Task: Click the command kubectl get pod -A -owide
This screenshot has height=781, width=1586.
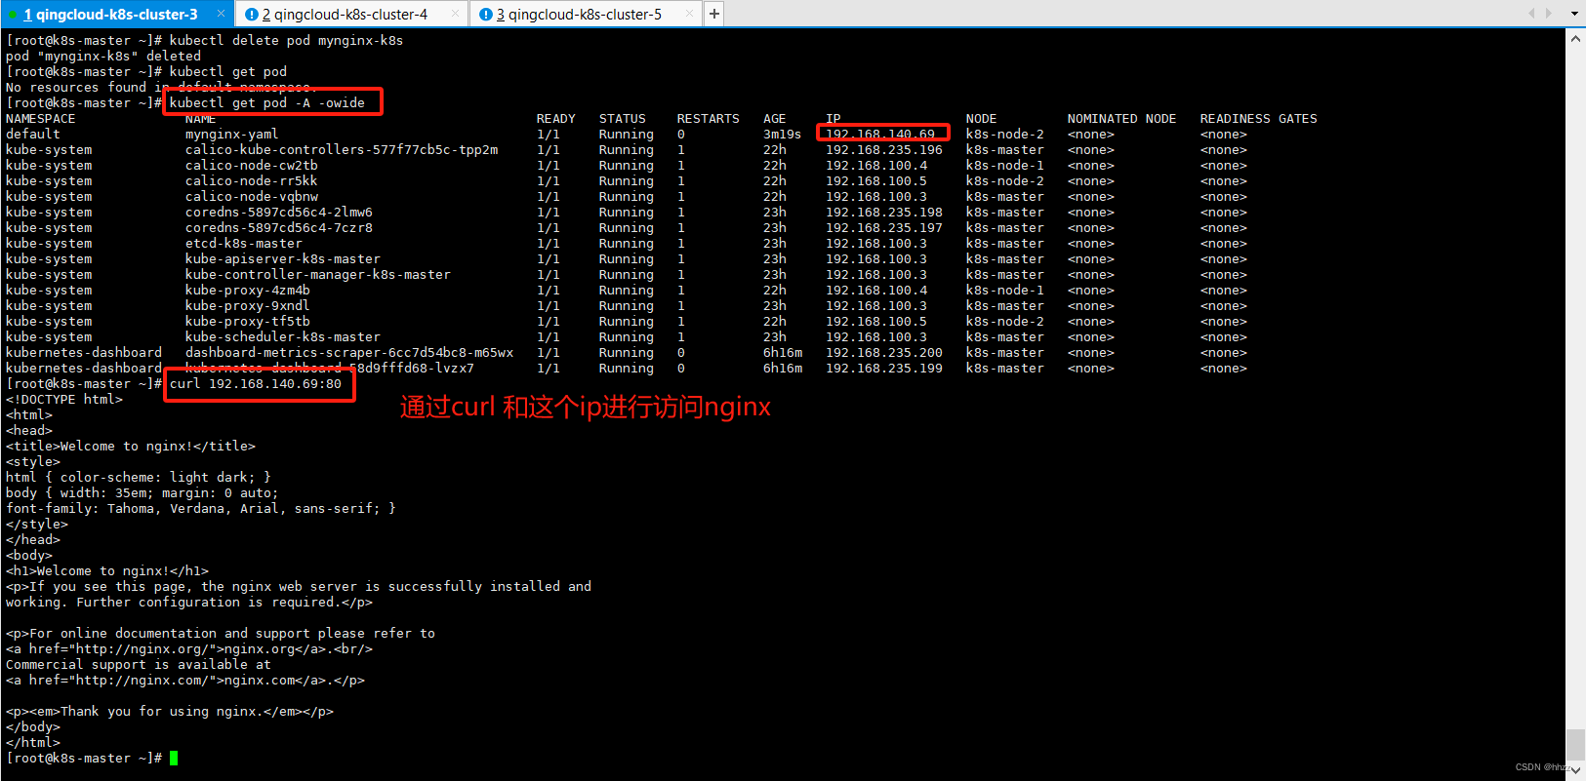Action: [266, 103]
